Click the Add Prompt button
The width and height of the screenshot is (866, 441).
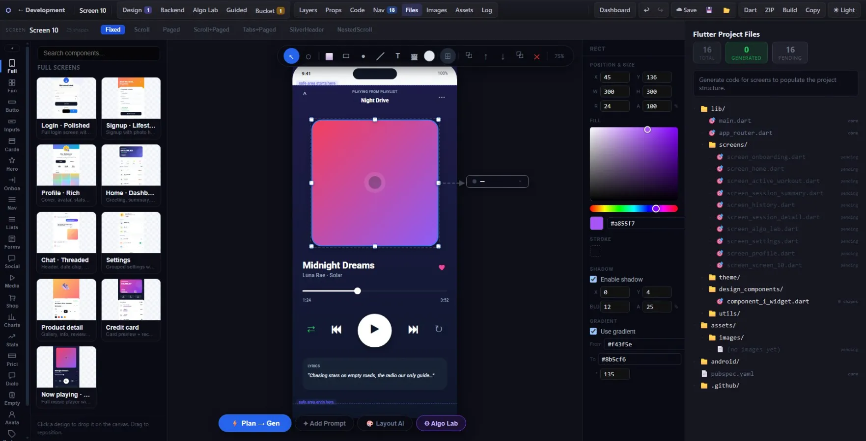coord(324,423)
